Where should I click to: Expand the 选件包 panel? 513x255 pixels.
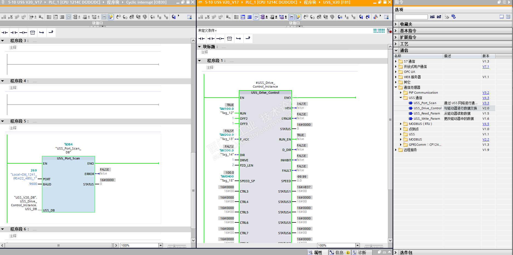[396, 253]
